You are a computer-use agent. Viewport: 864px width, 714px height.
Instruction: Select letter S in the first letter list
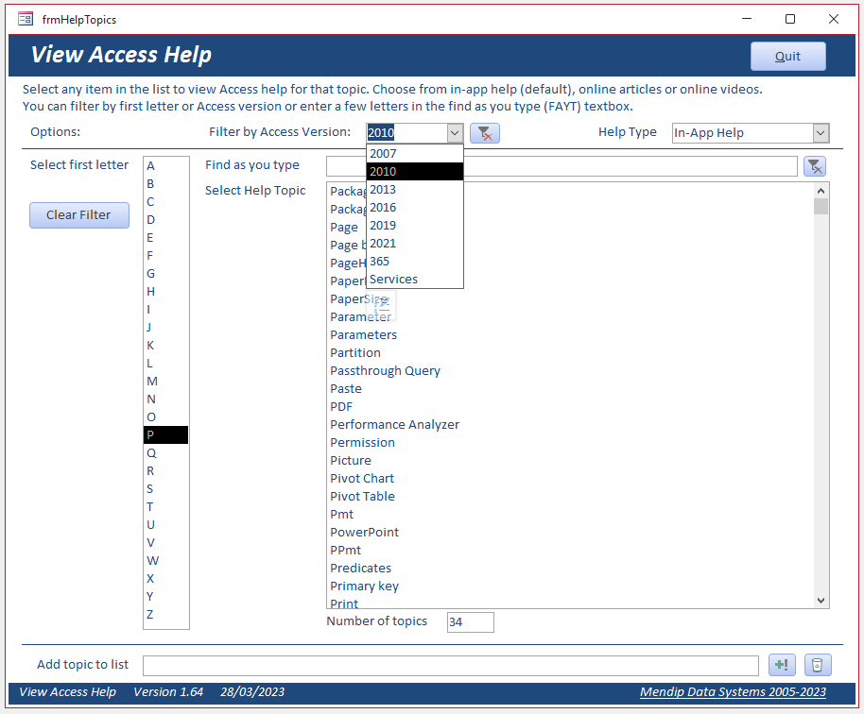coord(165,489)
